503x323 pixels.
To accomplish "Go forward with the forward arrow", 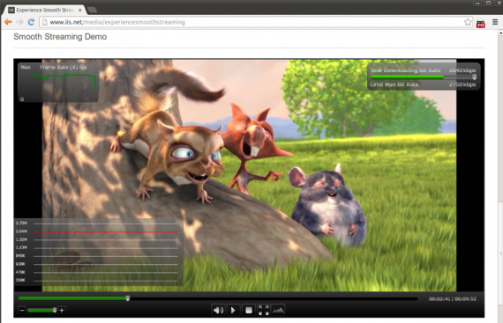I will 19,22.
